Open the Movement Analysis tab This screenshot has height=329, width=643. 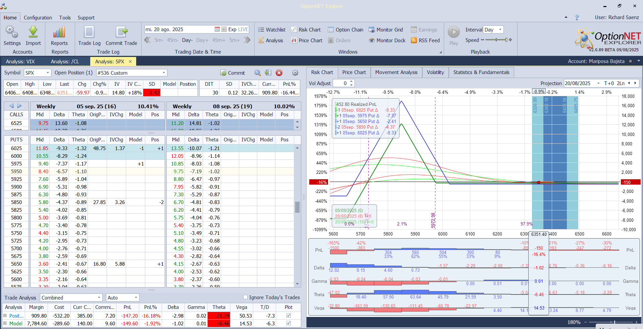pyautogui.click(x=396, y=72)
